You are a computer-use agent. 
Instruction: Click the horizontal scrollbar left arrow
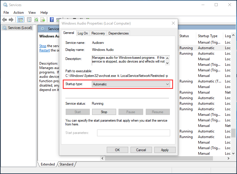(102, 158)
